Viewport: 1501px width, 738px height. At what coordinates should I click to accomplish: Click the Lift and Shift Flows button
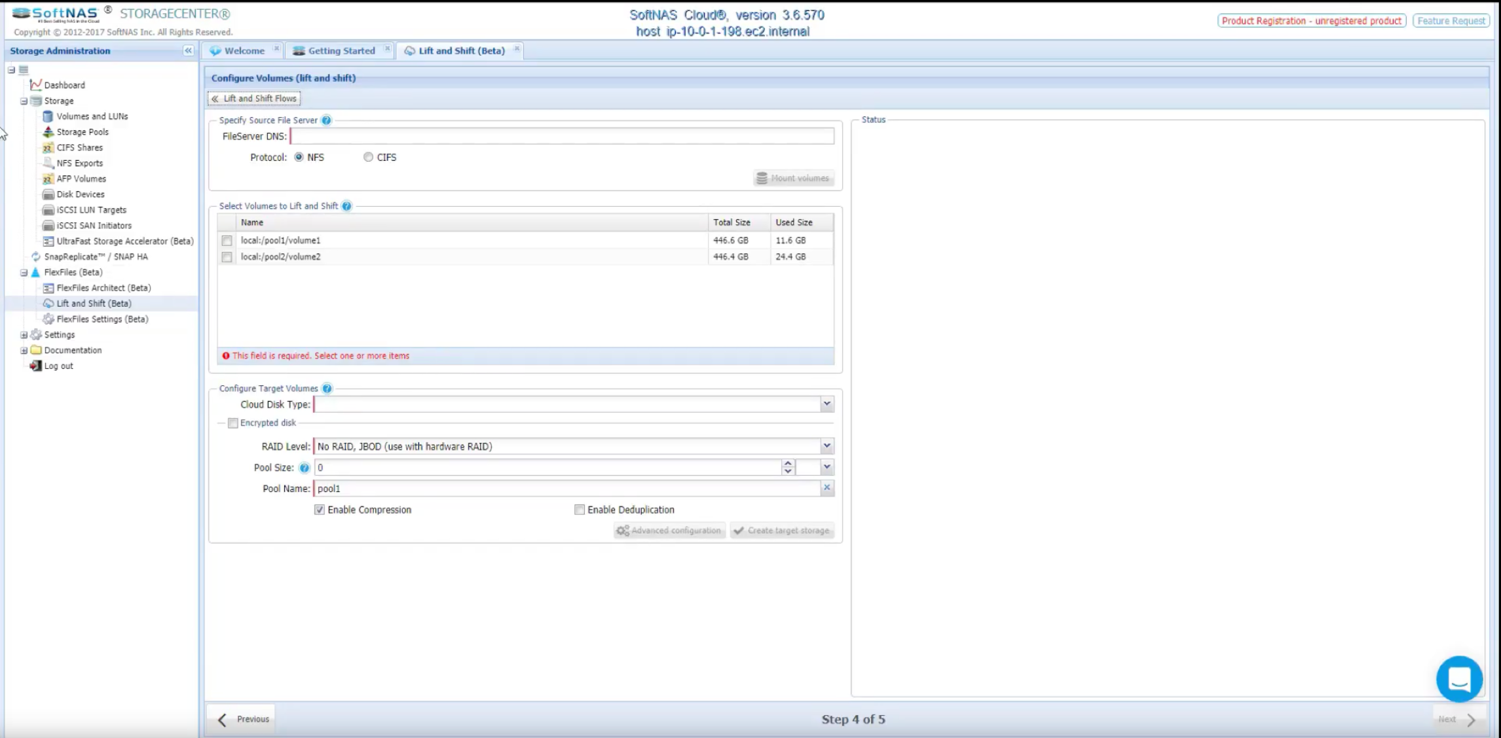[x=254, y=98]
